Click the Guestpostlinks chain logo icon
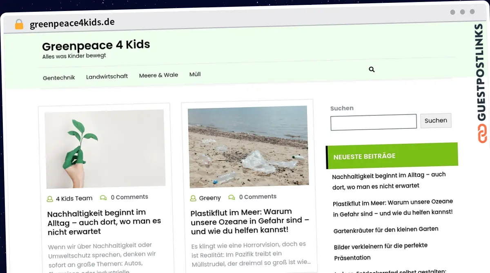The width and height of the screenshot is (490, 273). (483, 134)
